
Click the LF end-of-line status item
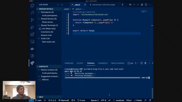[x=109, y=100]
